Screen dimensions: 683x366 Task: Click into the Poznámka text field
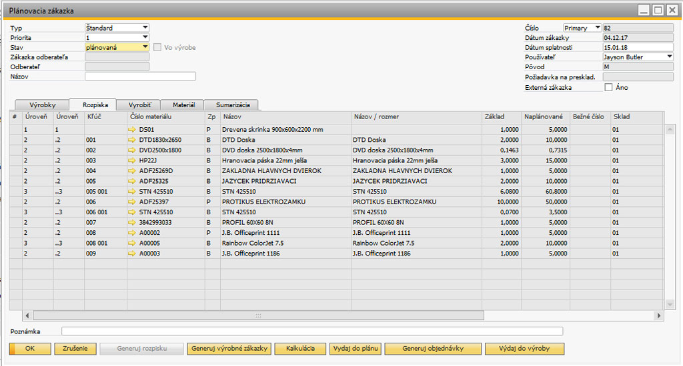point(311,331)
